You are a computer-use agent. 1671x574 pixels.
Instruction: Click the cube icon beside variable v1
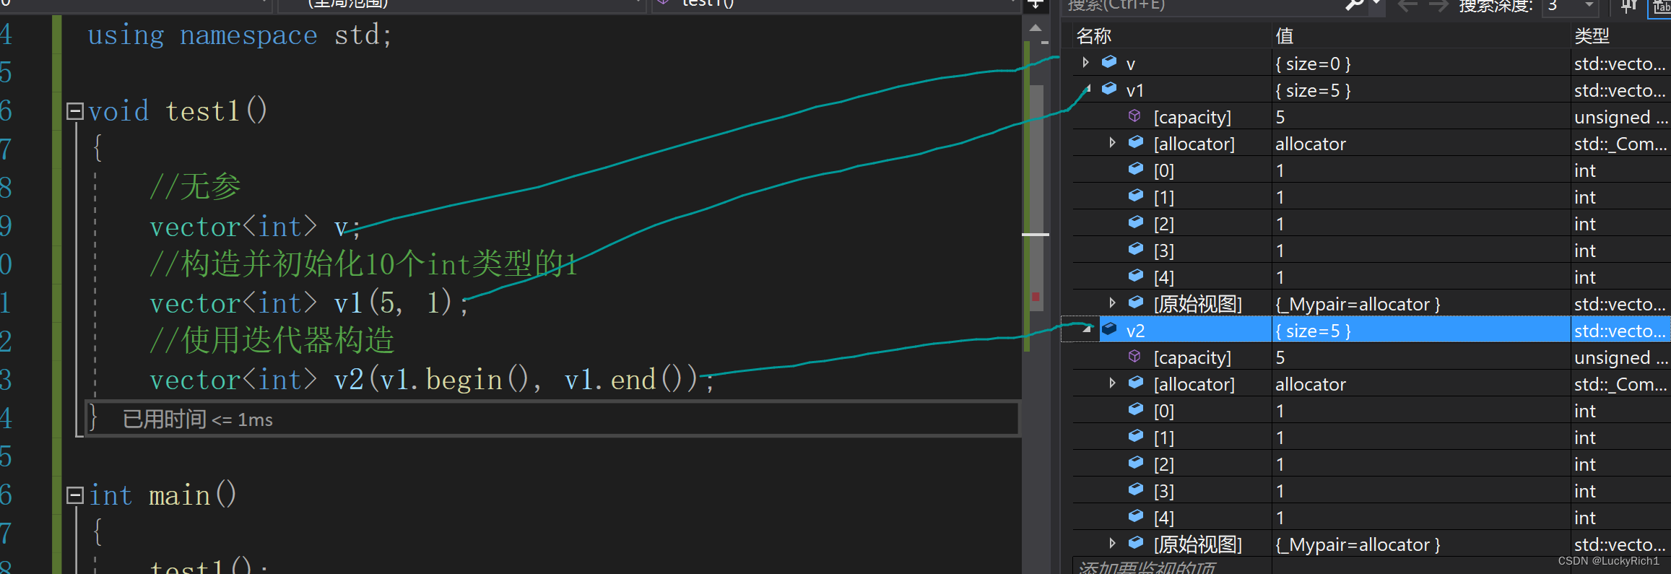tap(1109, 90)
